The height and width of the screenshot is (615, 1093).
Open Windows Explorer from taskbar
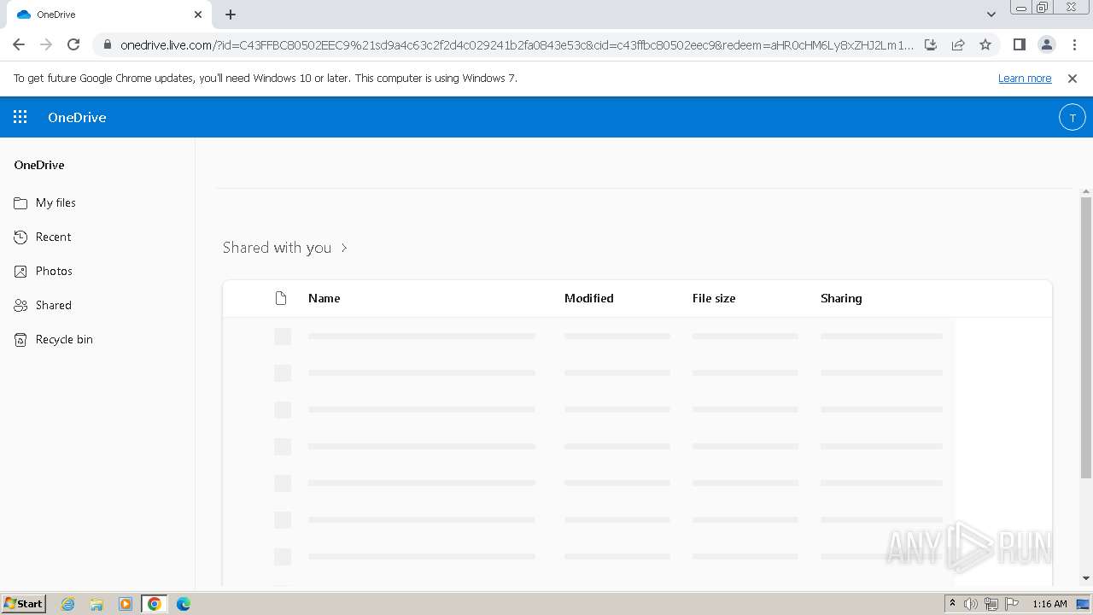pos(96,604)
